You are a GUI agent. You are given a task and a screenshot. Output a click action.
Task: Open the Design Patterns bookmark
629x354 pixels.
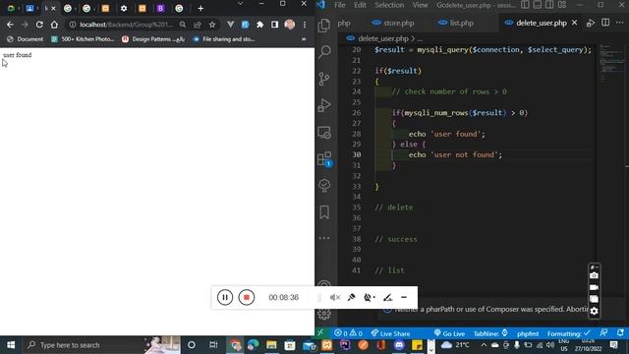tap(153, 39)
